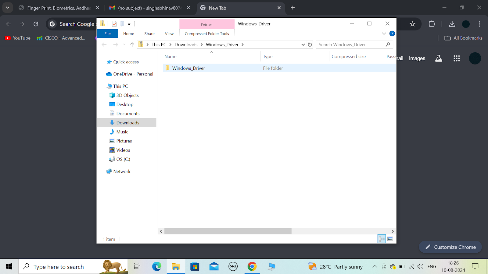This screenshot has width=488, height=274.
Task: Click This PC in address breadcrumb
Action: point(159,44)
